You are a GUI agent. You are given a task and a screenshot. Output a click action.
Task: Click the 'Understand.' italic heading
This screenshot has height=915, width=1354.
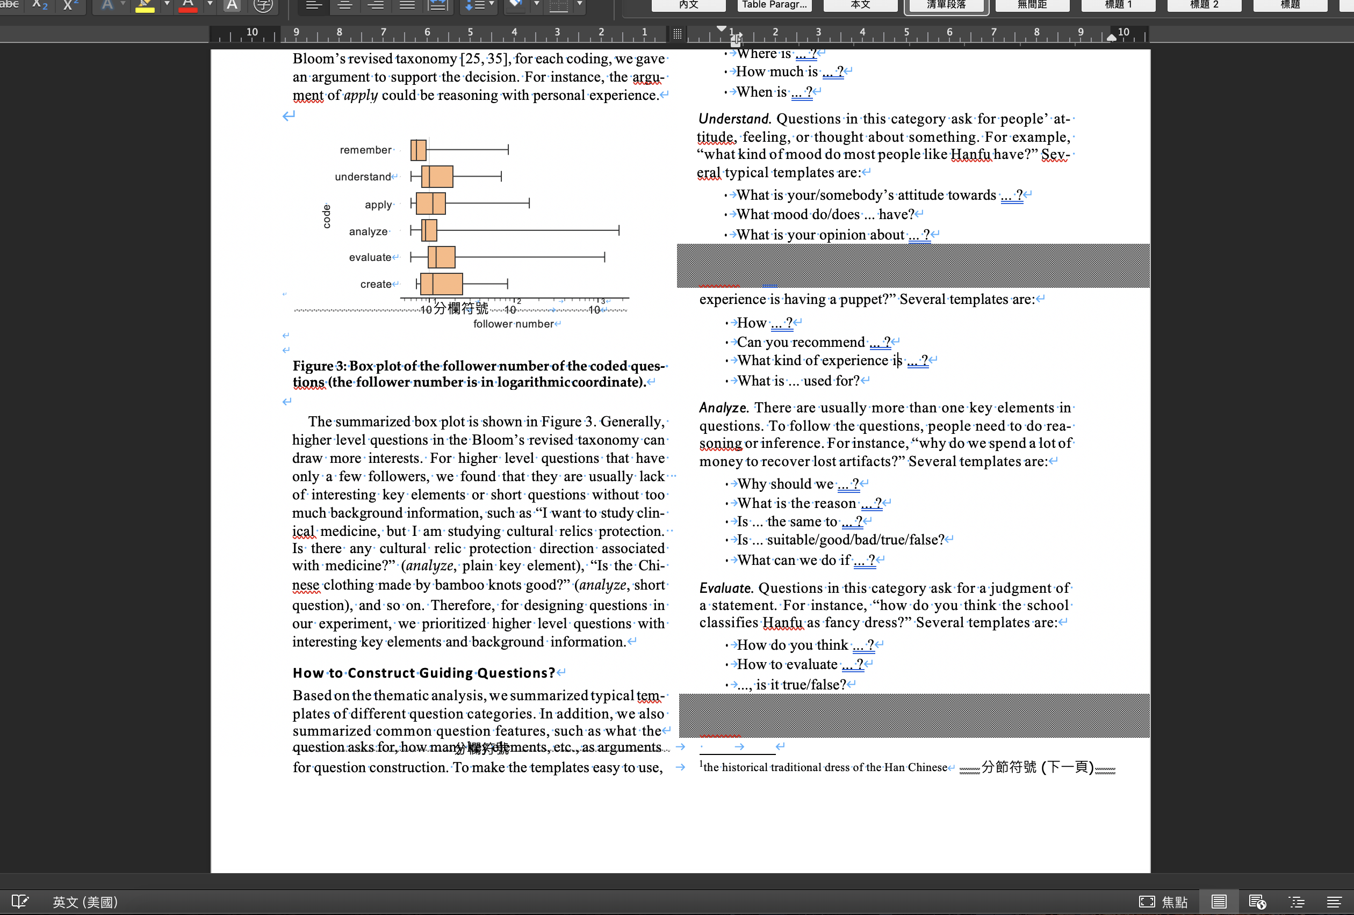pyautogui.click(x=734, y=119)
